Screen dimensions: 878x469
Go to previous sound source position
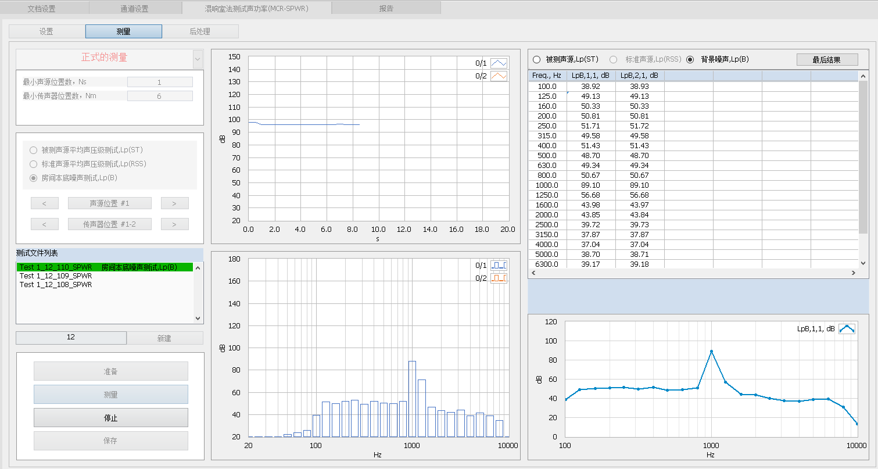pyautogui.click(x=45, y=203)
